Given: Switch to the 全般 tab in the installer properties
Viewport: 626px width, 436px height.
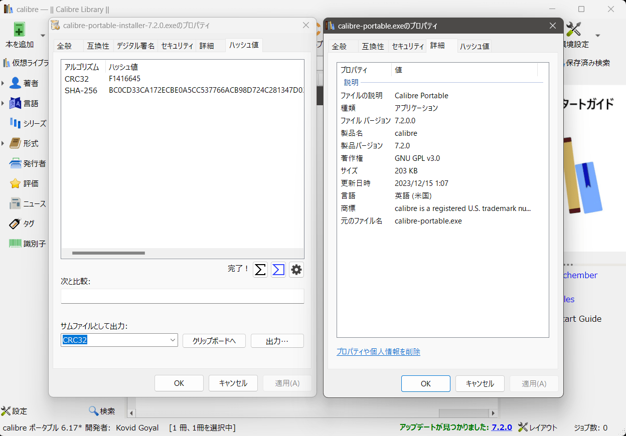Looking at the screenshot, I should pyautogui.click(x=64, y=46).
